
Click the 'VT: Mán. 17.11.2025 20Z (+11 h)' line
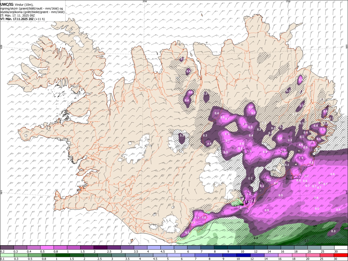pos(23,19)
